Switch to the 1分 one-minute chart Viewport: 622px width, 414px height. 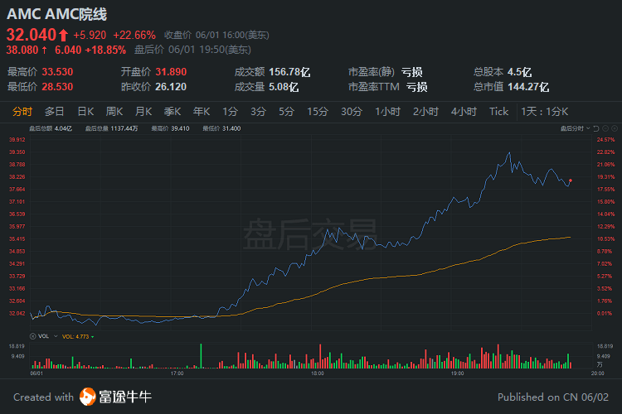coord(230,112)
